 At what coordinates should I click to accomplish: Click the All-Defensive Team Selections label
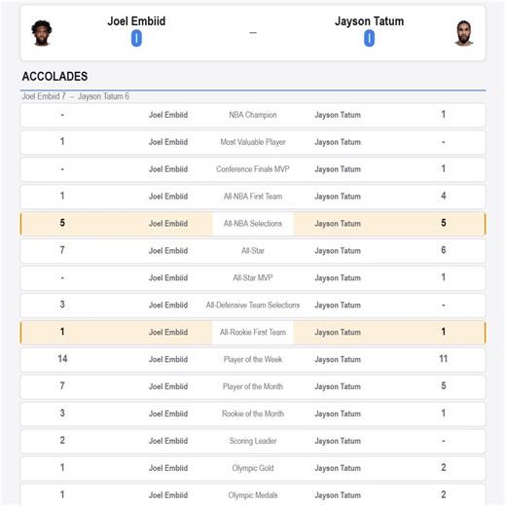pos(253,306)
